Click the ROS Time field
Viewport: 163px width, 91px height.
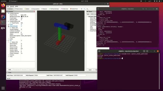pyautogui.click(x=19, y=75)
